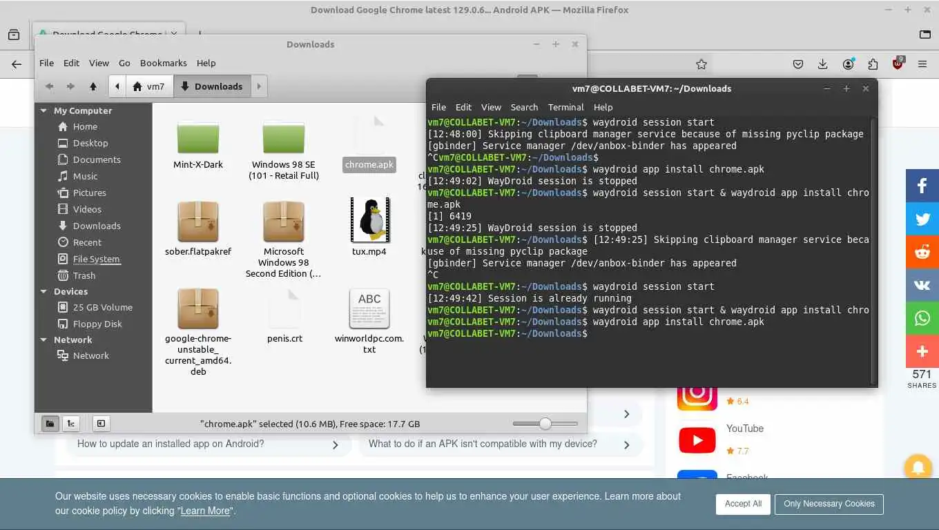Click the Downloads path bar button

(212, 86)
